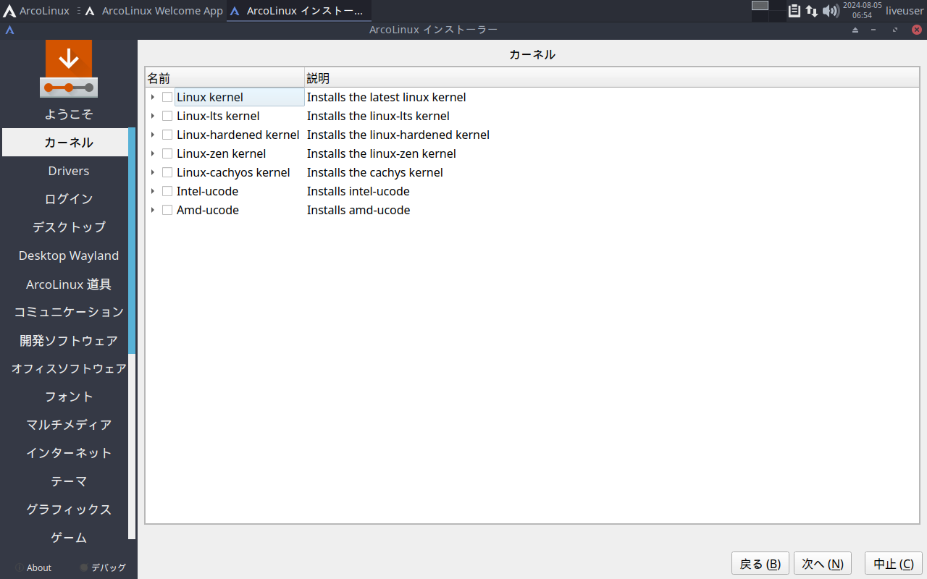Expand the Intel-ucode group
Image resolution: width=927 pixels, height=579 pixels.
[152, 191]
